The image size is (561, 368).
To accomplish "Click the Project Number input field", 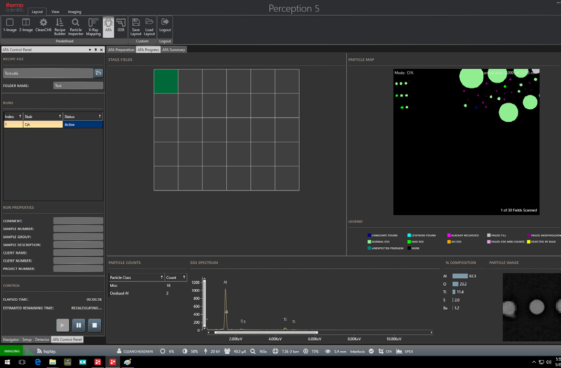I will pyautogui.click(x=78, y=268).
